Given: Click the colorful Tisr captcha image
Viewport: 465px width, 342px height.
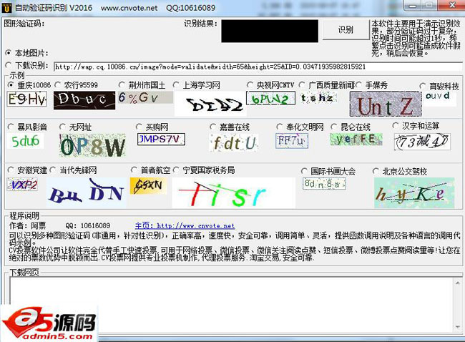Looking at the screenshot, I should pyautogui.click(x=234, y=192).
